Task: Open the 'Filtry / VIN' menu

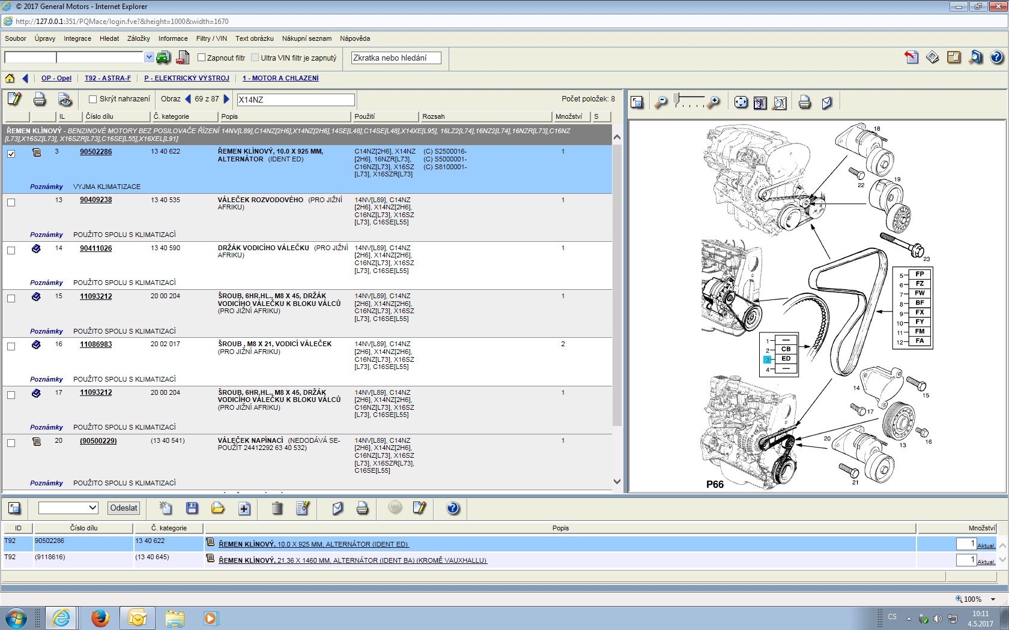Action: point(211,38)
